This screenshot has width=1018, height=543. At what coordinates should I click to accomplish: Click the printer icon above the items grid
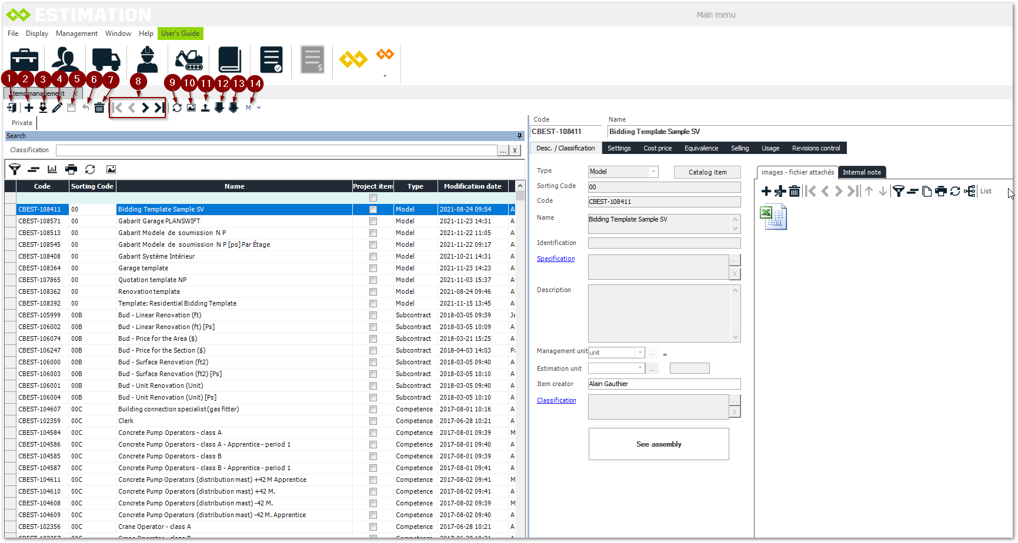71,169
